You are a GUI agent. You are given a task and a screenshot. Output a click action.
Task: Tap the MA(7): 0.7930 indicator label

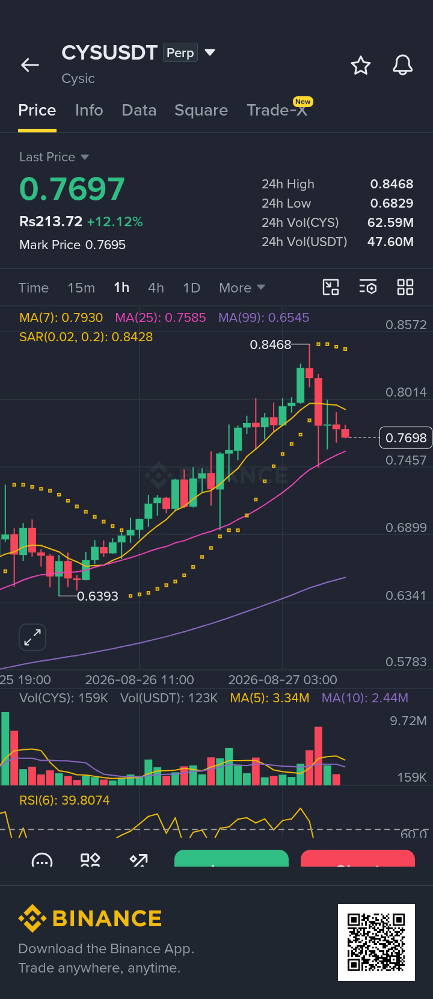coord(61,317)
